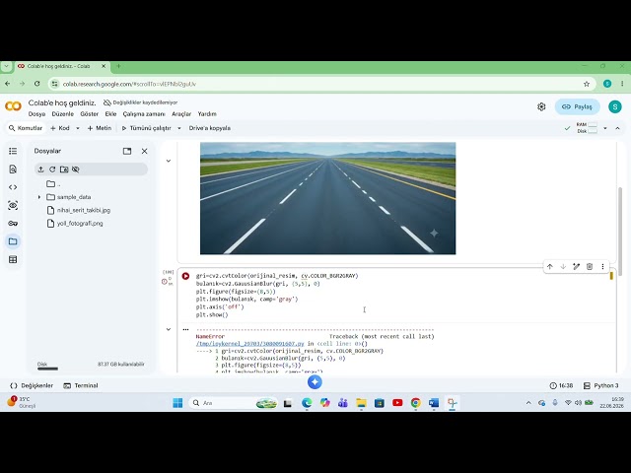The height and width of the screenshot is (473, 631).
Task: Reload the browser page
Action: [36, 84]
